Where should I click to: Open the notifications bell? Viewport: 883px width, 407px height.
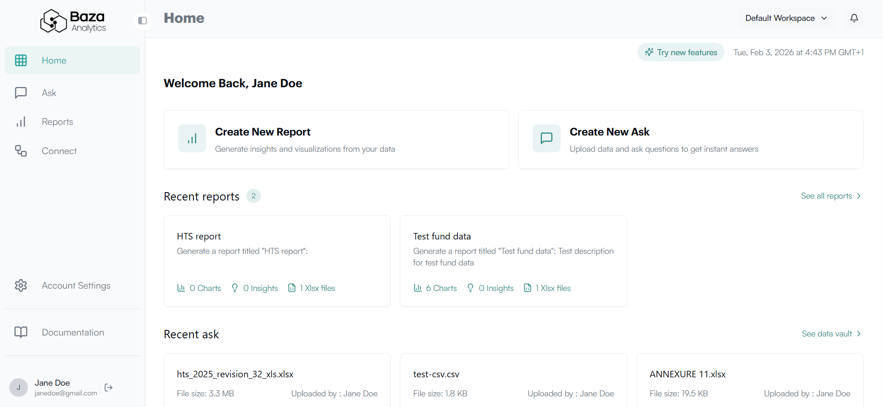click(854, 18)
